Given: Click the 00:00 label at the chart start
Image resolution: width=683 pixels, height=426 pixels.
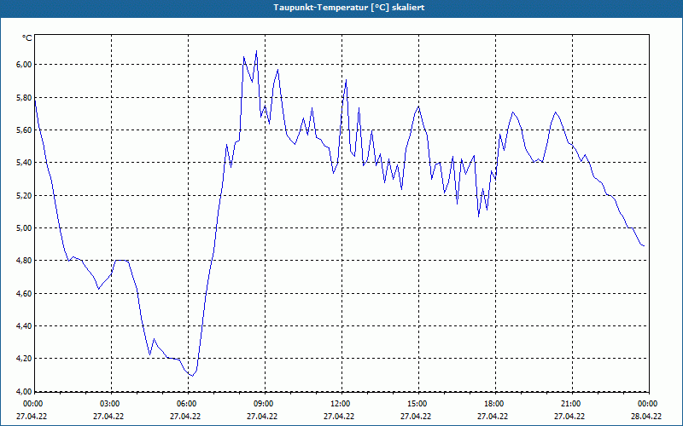Looking at the screenshot, I should (x=32, y=404).
